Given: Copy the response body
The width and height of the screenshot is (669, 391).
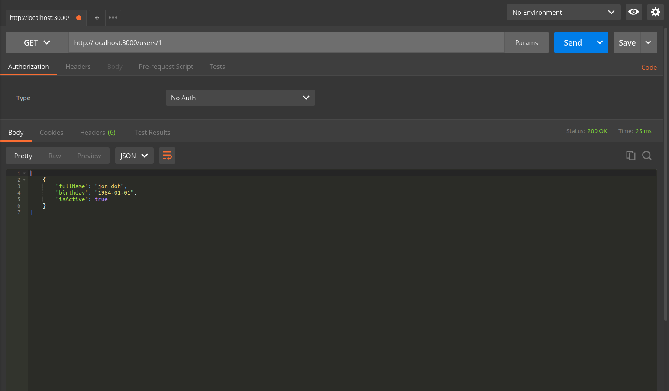Looking at the screenshot, I should point(631,155).
